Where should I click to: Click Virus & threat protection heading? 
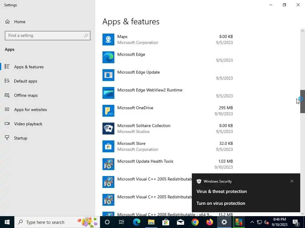(x=222, y=191)
